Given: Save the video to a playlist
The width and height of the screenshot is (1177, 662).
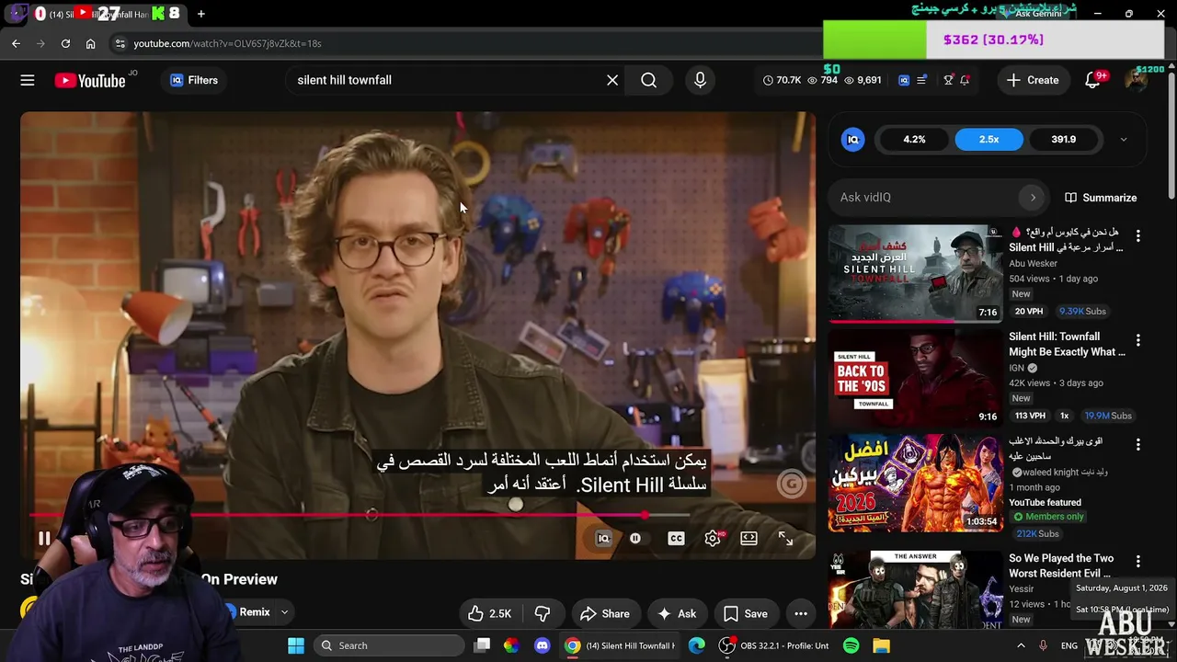Looking at the screenshot, I should pos(745,613).
